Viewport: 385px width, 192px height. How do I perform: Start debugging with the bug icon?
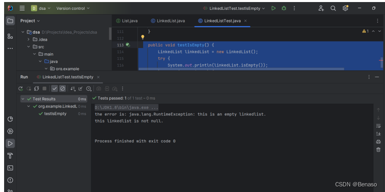284,8
